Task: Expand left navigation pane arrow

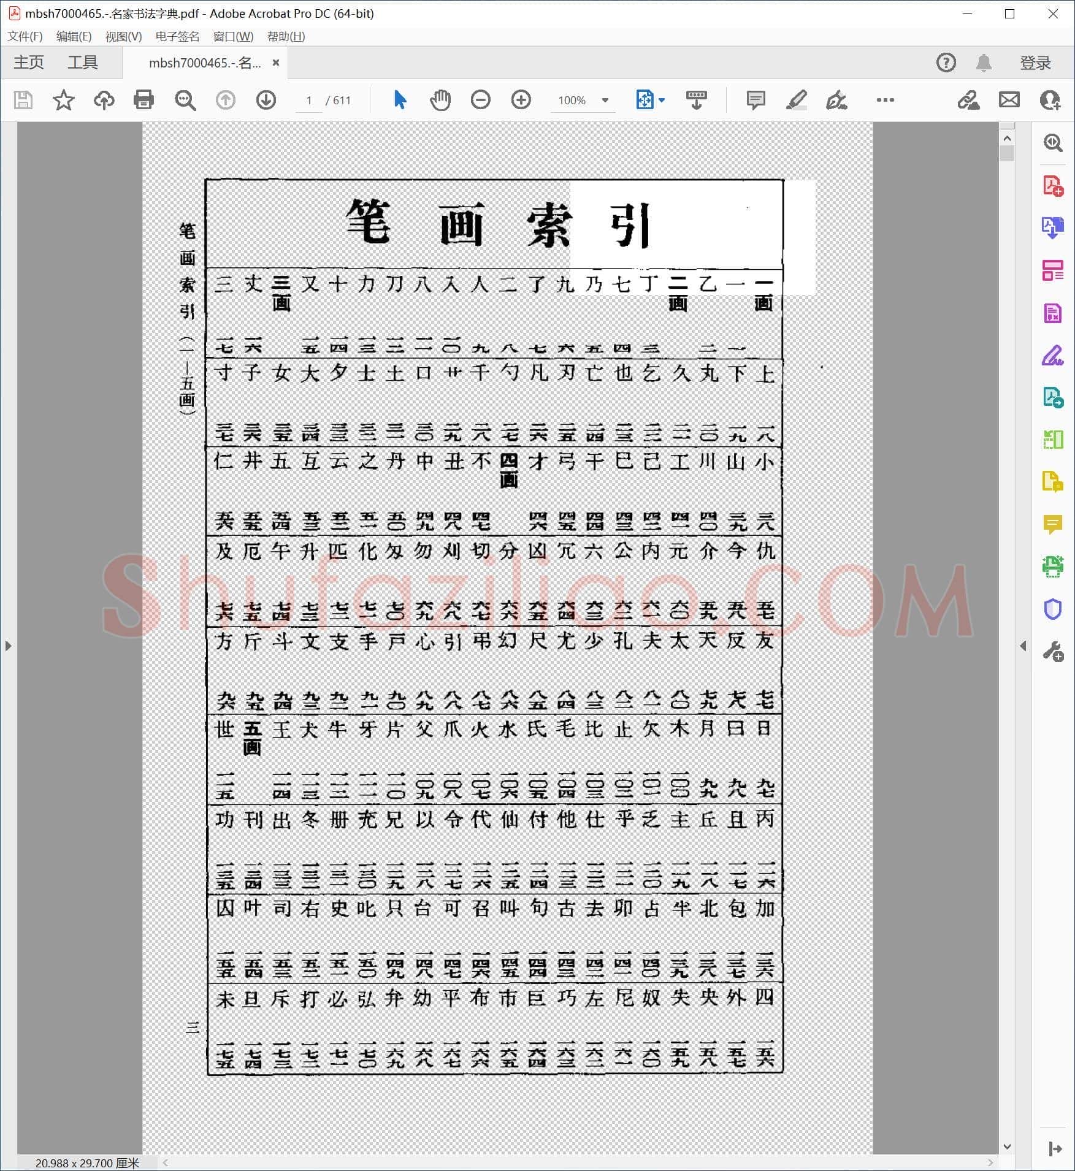Action: tap(8, 646)
